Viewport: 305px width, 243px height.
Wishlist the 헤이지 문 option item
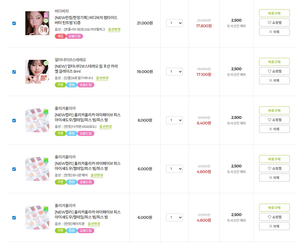tap(274, 217)
